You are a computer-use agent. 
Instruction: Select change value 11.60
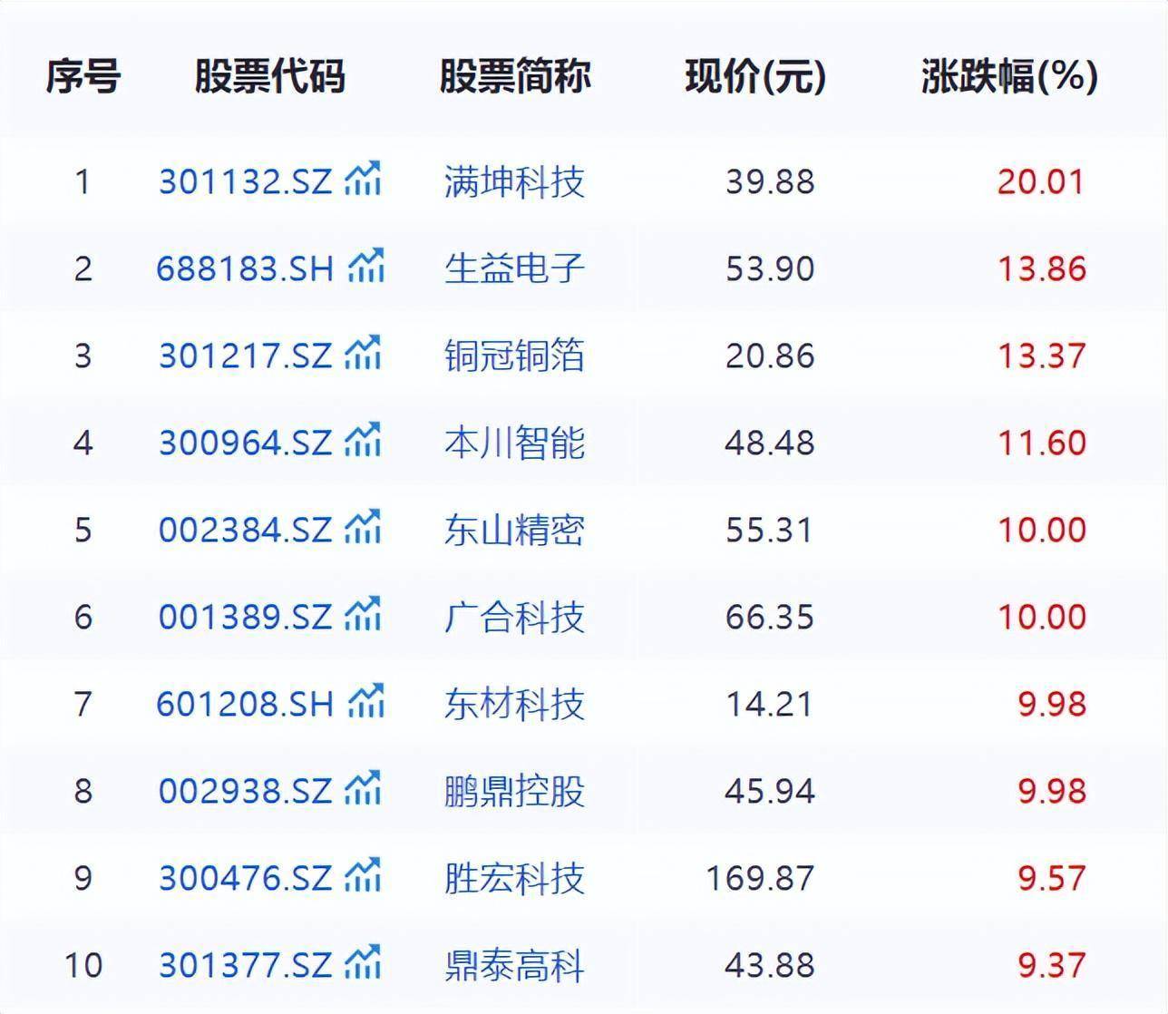[x=1042, y=444]
